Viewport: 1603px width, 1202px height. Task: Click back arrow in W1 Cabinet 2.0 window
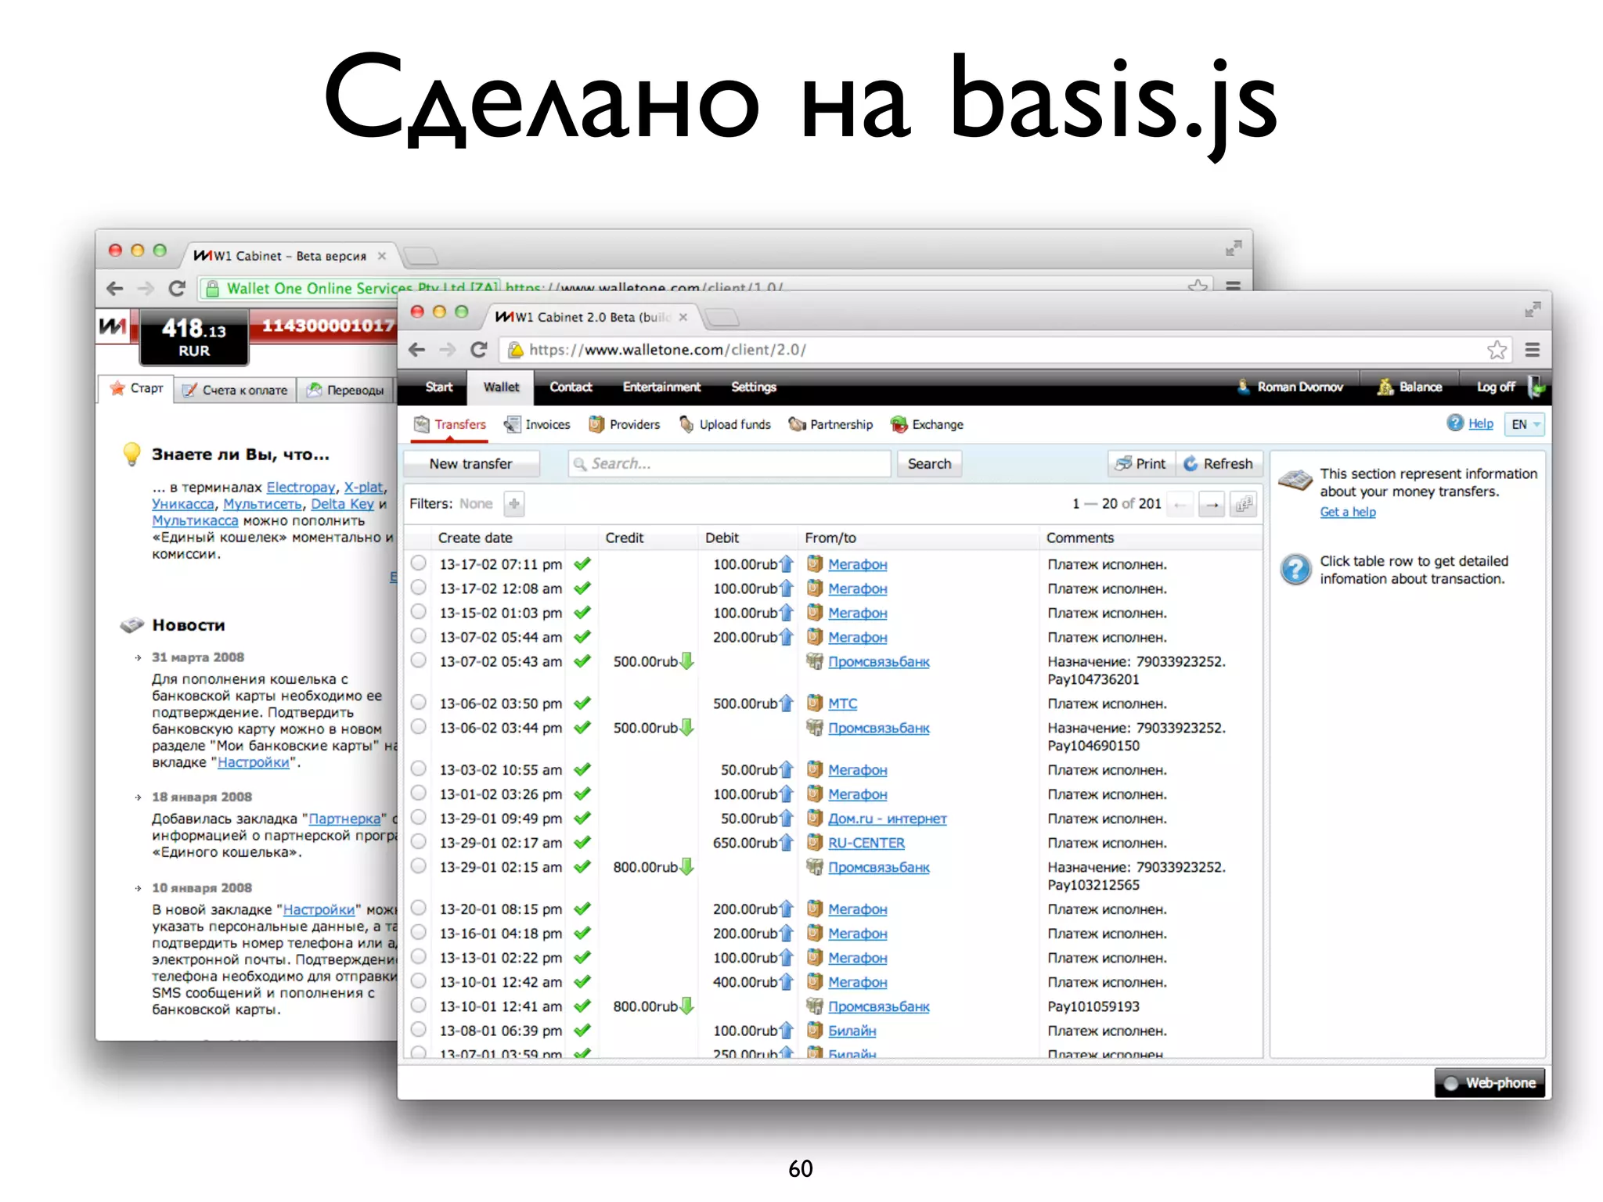pyautogui.click(x=417, y=350)
